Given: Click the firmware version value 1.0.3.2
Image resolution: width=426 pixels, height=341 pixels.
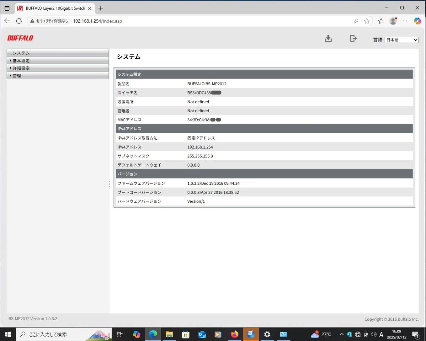Looking at the screenshot, I should point(214,183).
